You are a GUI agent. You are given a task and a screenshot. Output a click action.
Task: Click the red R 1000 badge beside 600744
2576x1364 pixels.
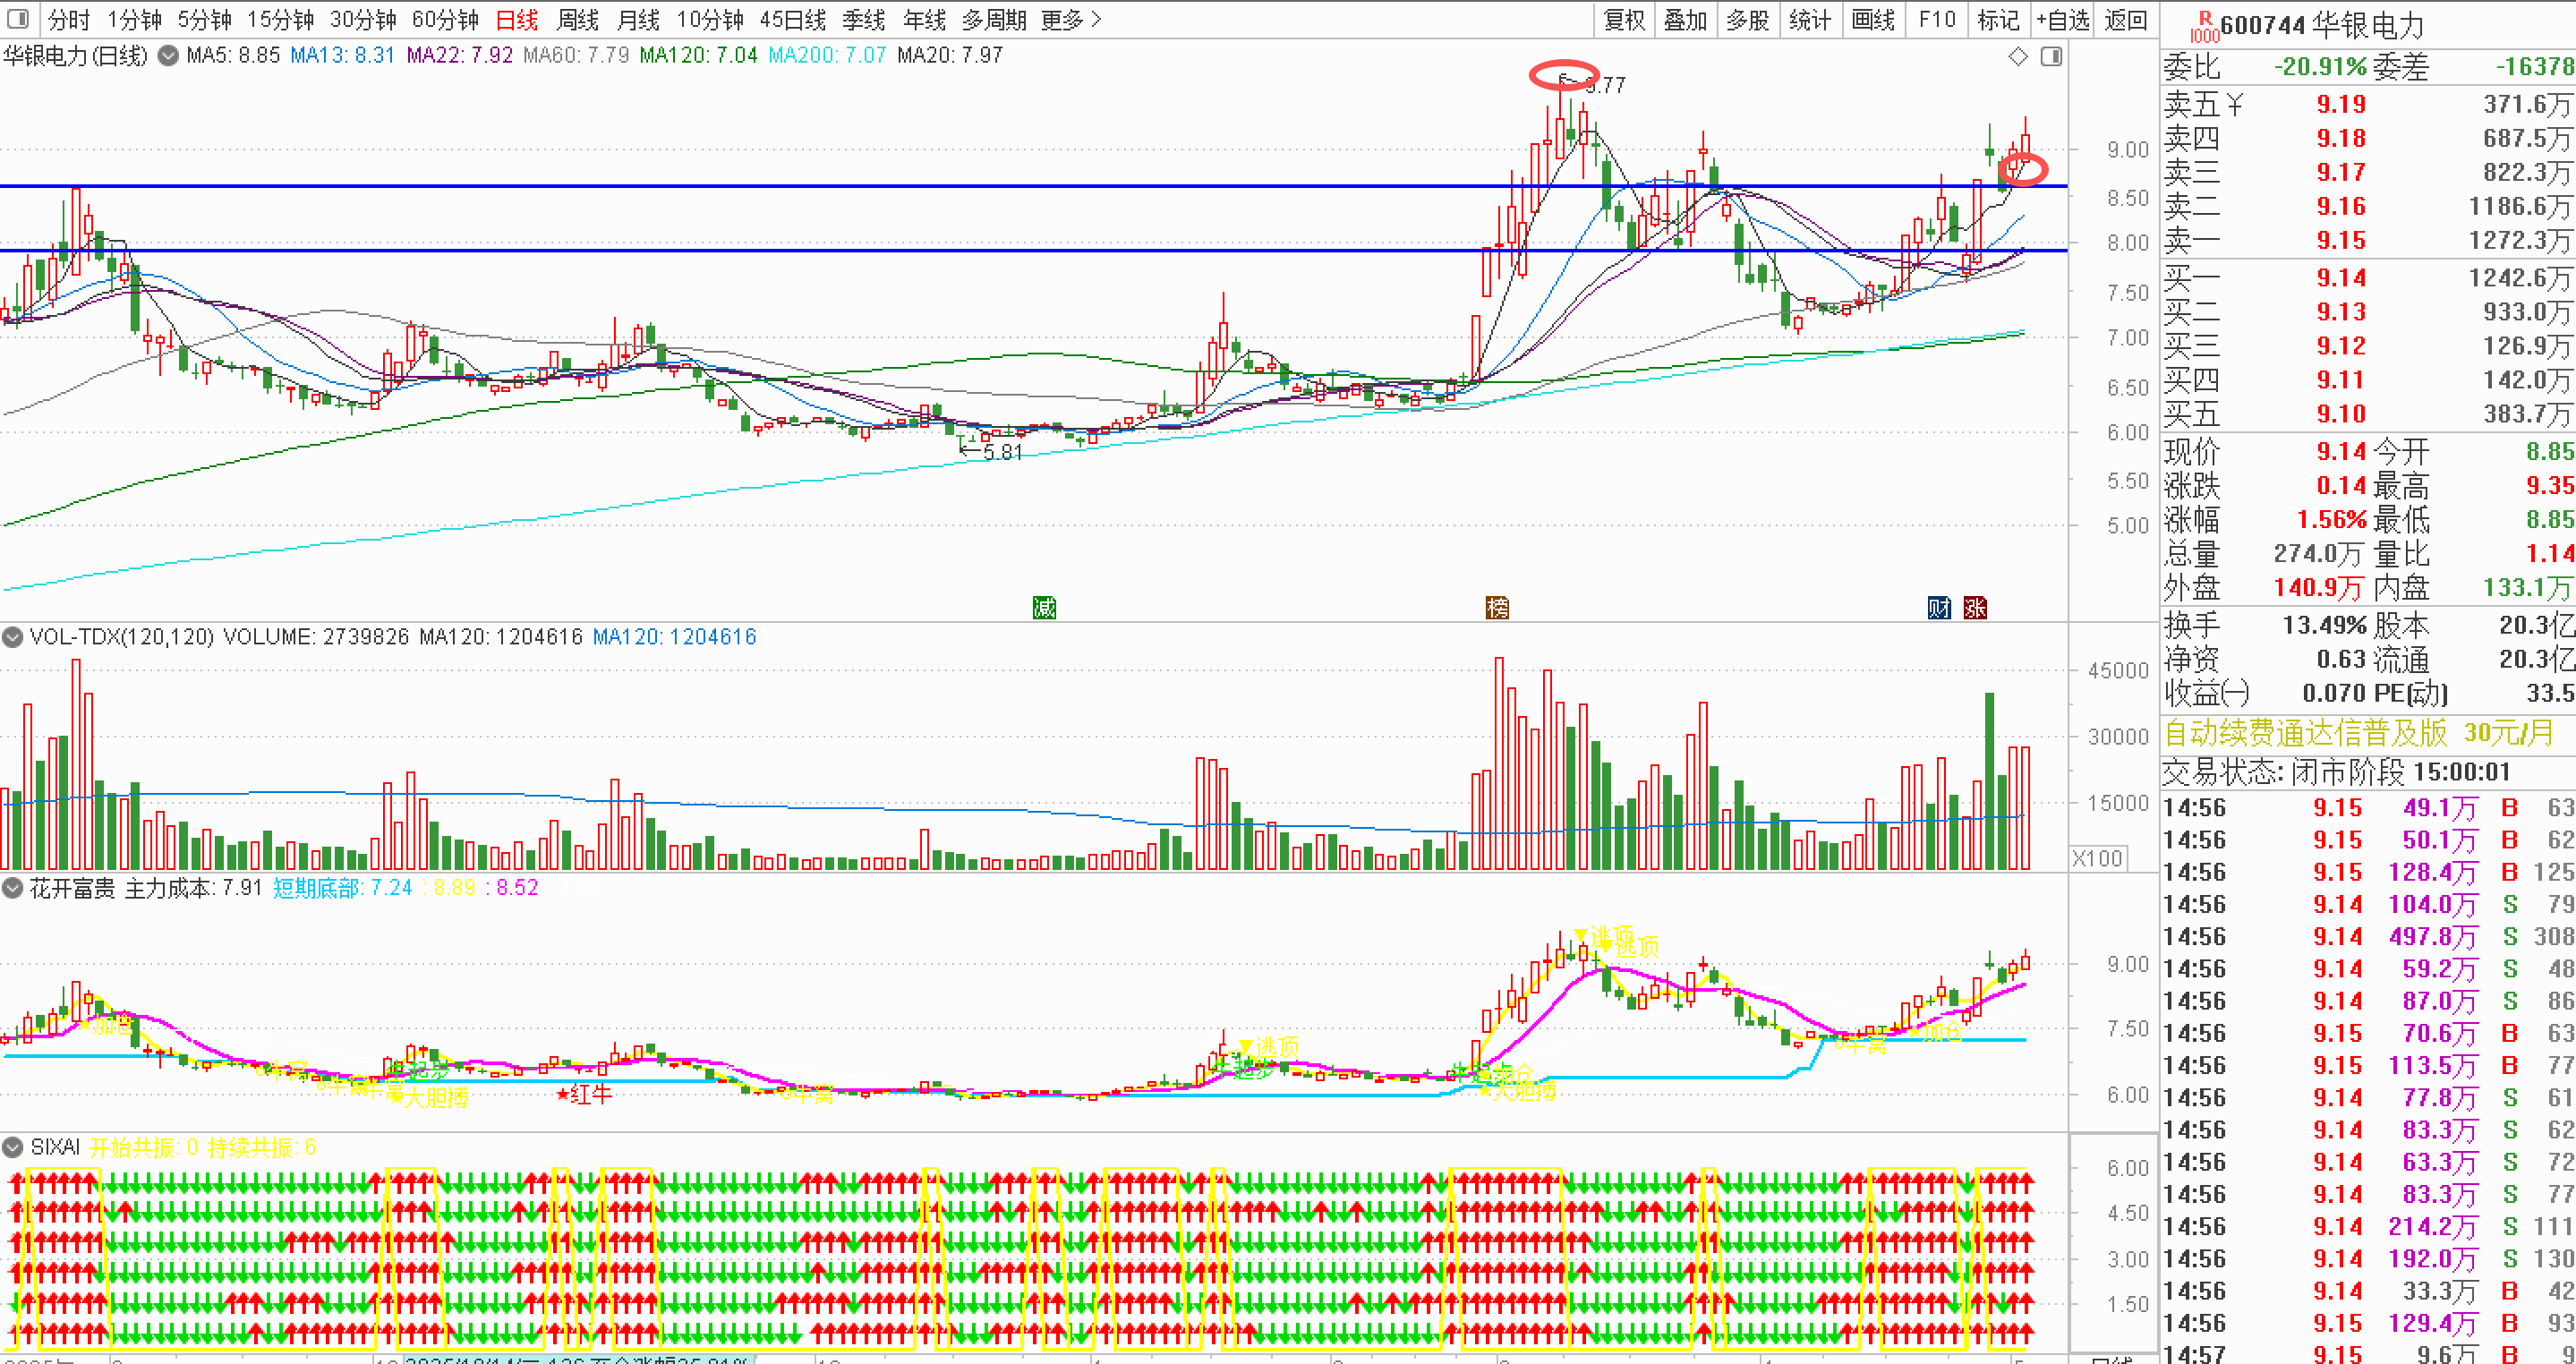[x=2204, y=26]
